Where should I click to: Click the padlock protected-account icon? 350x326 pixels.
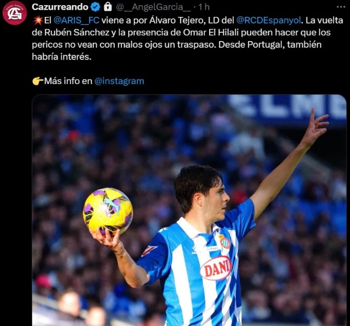(108, 7)
